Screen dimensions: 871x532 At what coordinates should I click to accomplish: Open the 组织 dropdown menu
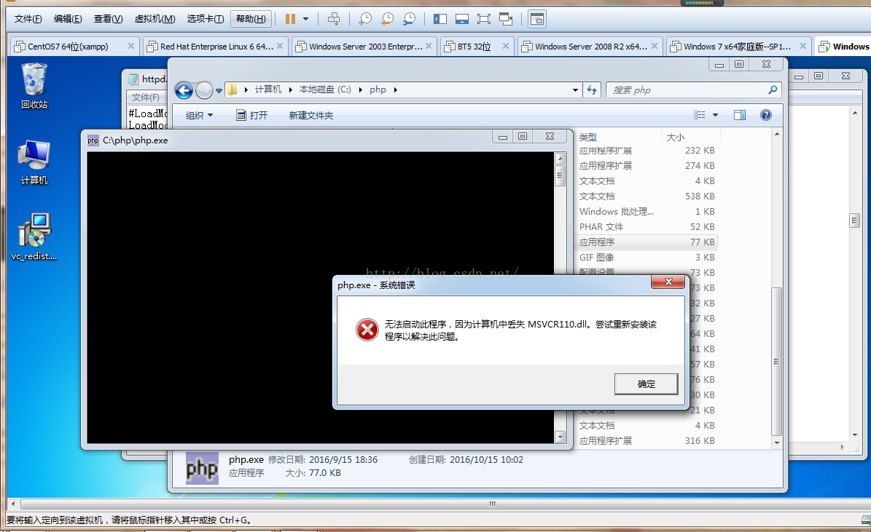199,116
